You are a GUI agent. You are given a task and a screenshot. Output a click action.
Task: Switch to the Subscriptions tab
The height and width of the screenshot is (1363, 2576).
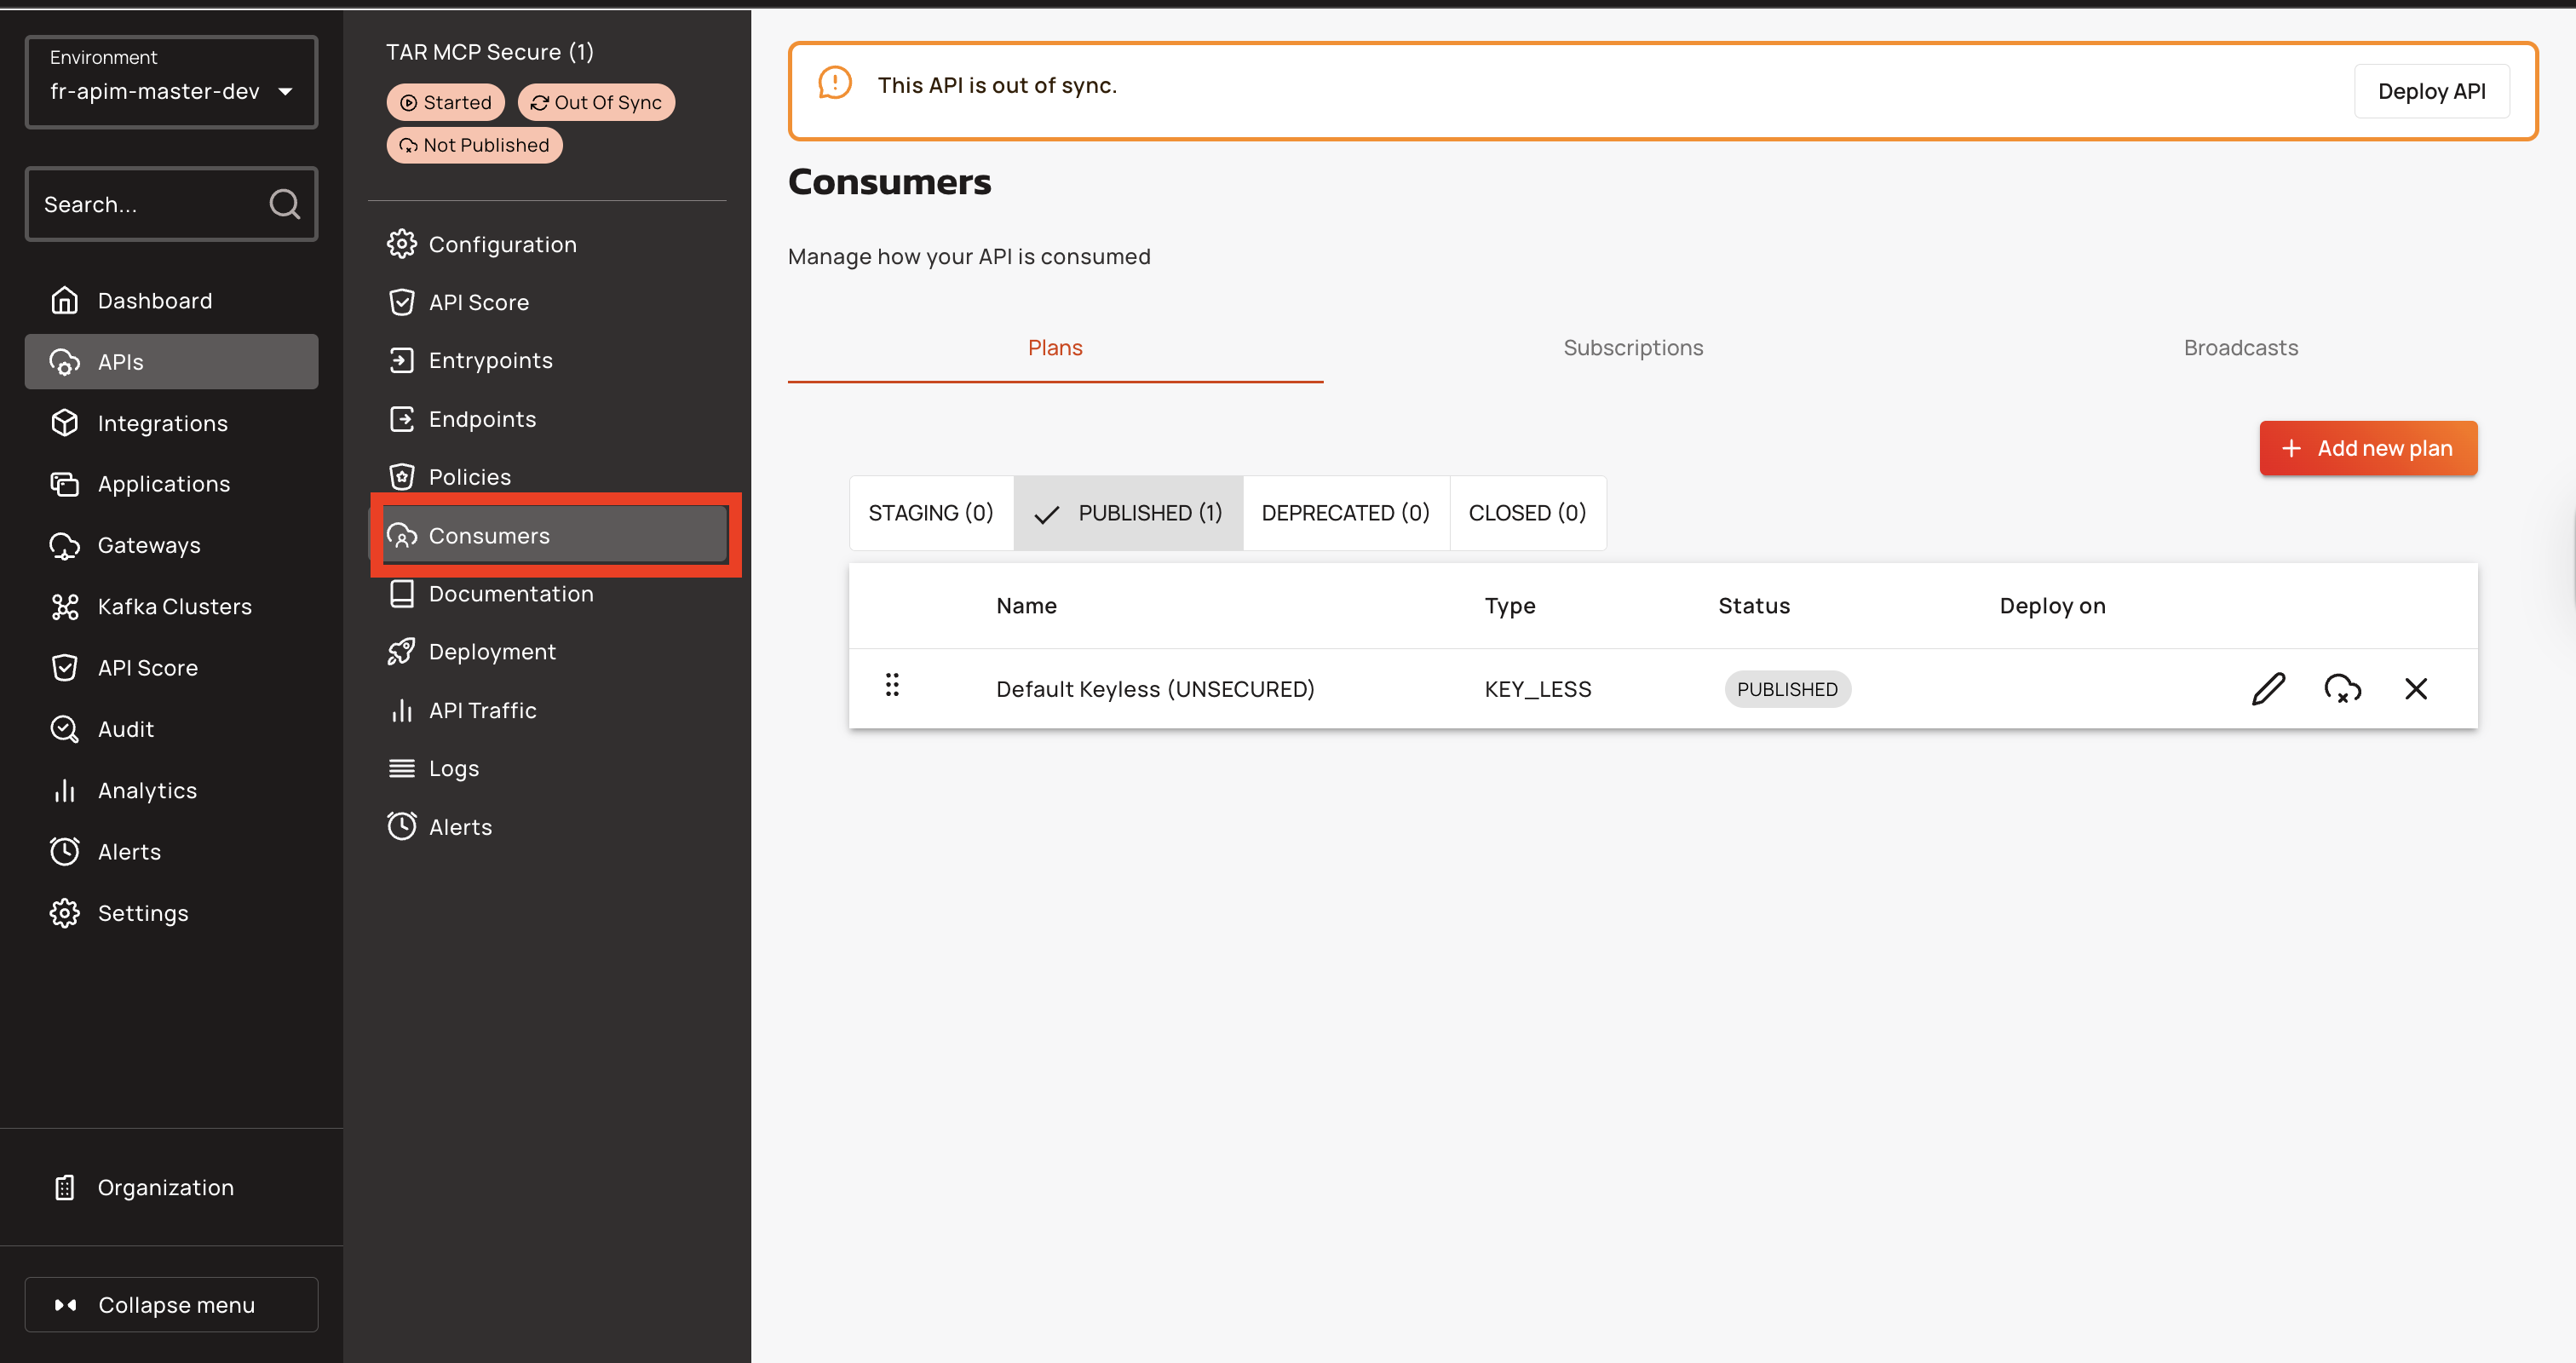[1633, 348]
